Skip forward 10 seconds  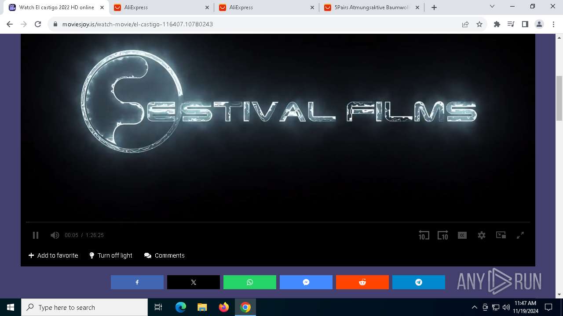click(442, 235)
